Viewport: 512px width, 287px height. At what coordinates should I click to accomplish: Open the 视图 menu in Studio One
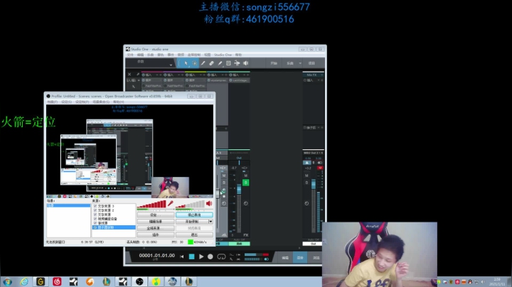208,55
